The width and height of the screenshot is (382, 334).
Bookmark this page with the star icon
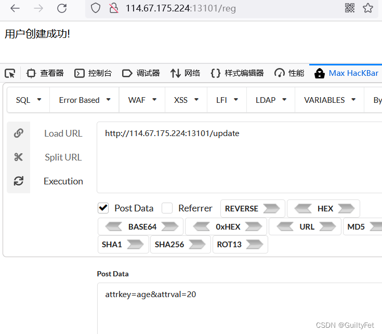368,8
